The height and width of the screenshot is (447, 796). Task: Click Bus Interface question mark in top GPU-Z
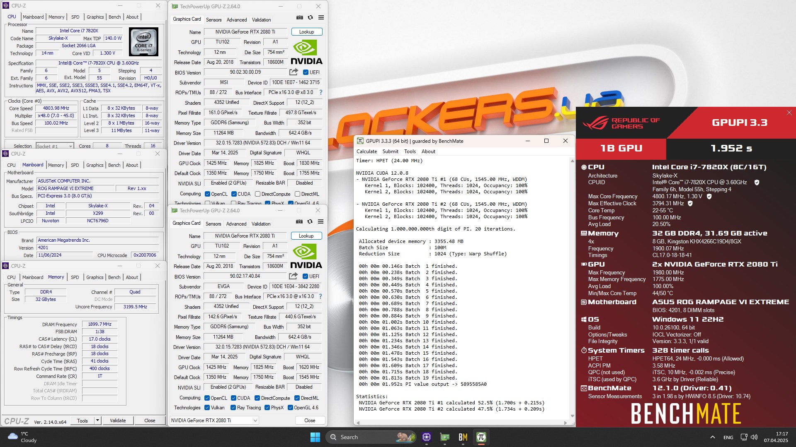[320, 92]
